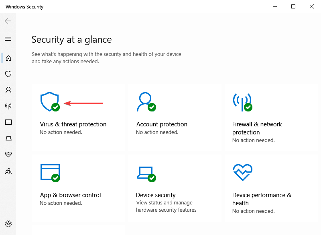This screenshot has width=321, height=235.
Task: Select Device security laptop icon in sidebar
Action: pos(8,138)
